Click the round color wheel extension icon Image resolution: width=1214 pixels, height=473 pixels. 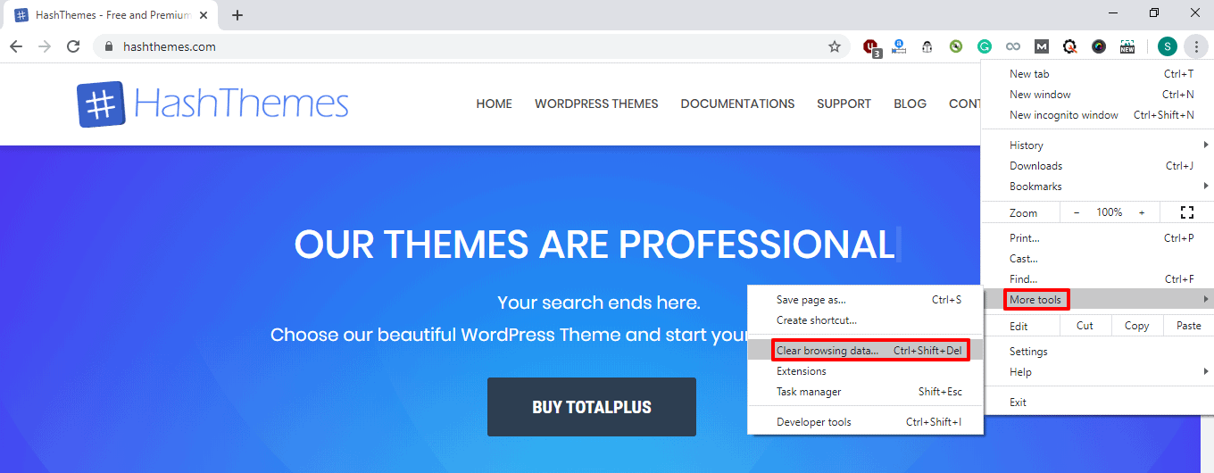tap(1099, 46)
